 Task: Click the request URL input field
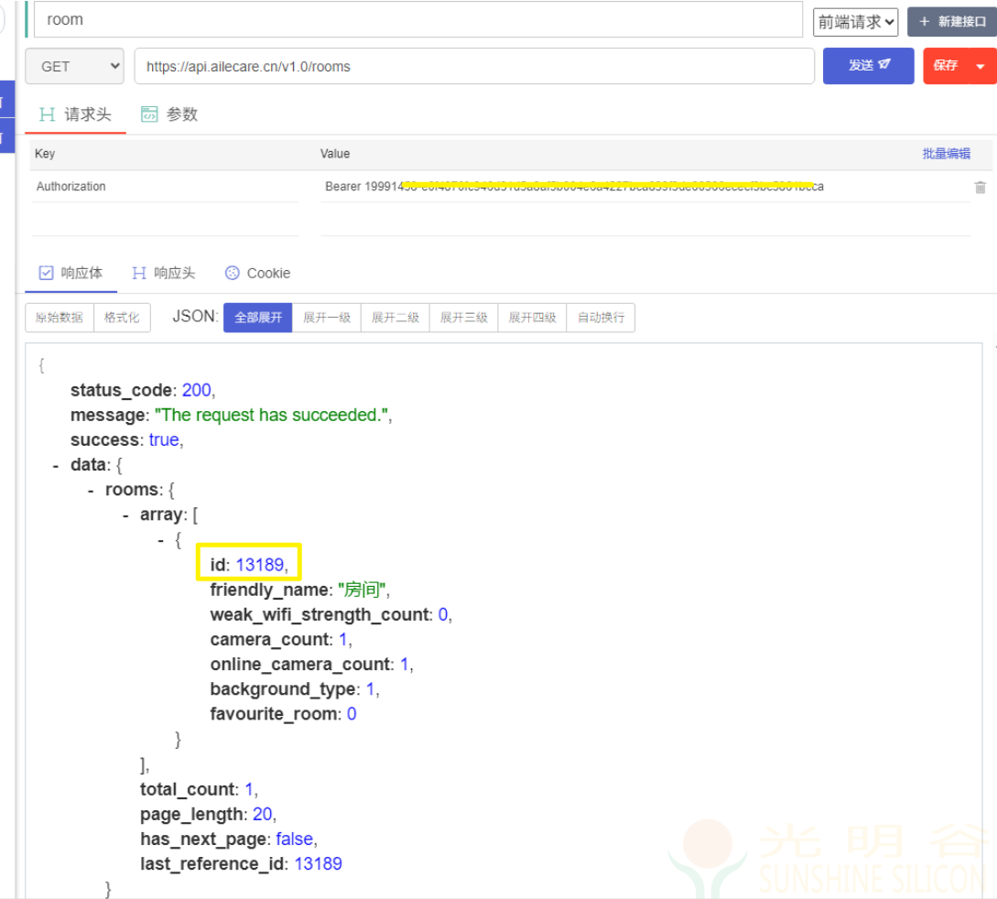tap(473, 66)
